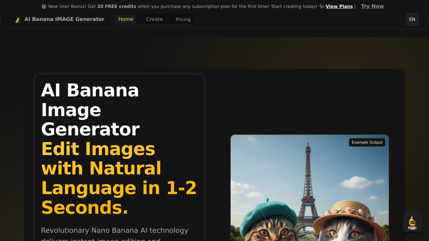The height and width of the screenshot is (241, 429).
Task: Click the sparkle icon beside View Plans
Action: pos(321,6)
